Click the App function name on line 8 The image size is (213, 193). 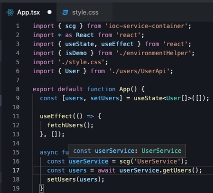[124, 89]
